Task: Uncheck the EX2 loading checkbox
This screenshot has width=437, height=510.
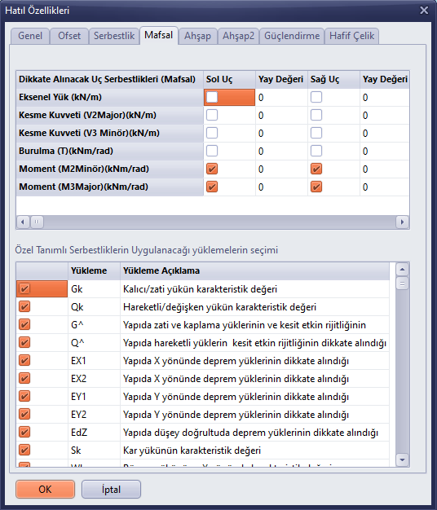Action: point(24,378)
